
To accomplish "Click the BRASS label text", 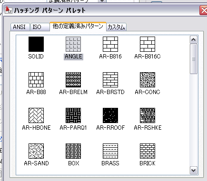I will pyautogui.click(x=110, y=163).
